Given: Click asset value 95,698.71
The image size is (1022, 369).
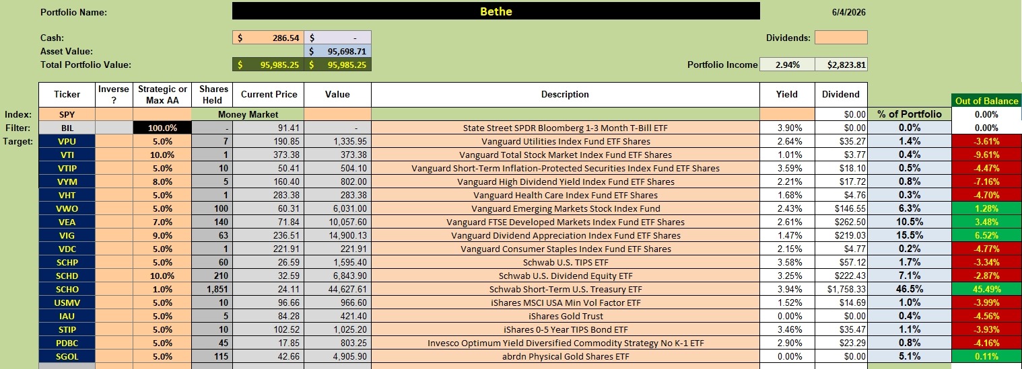Looking at the screenshot, I should [337, 51].
